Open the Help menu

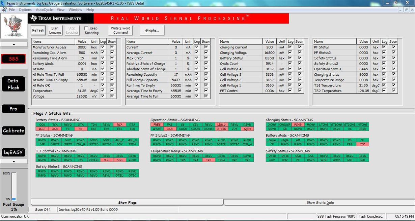tap(90, 10)
